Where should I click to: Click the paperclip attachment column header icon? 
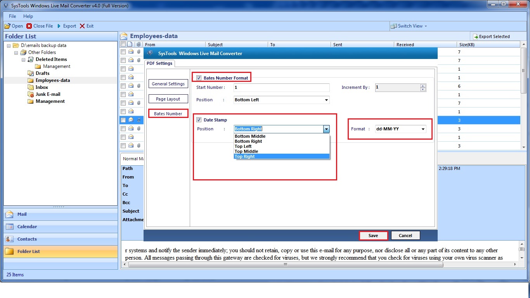139,45
